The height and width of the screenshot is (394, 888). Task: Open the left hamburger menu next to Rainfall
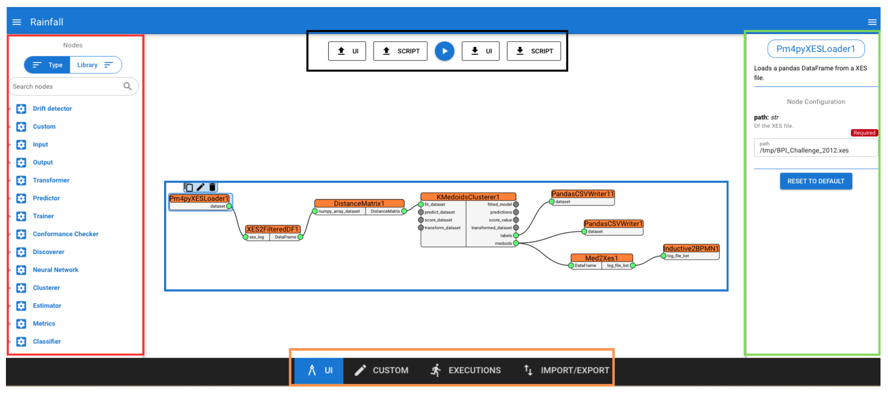(16, 22)
